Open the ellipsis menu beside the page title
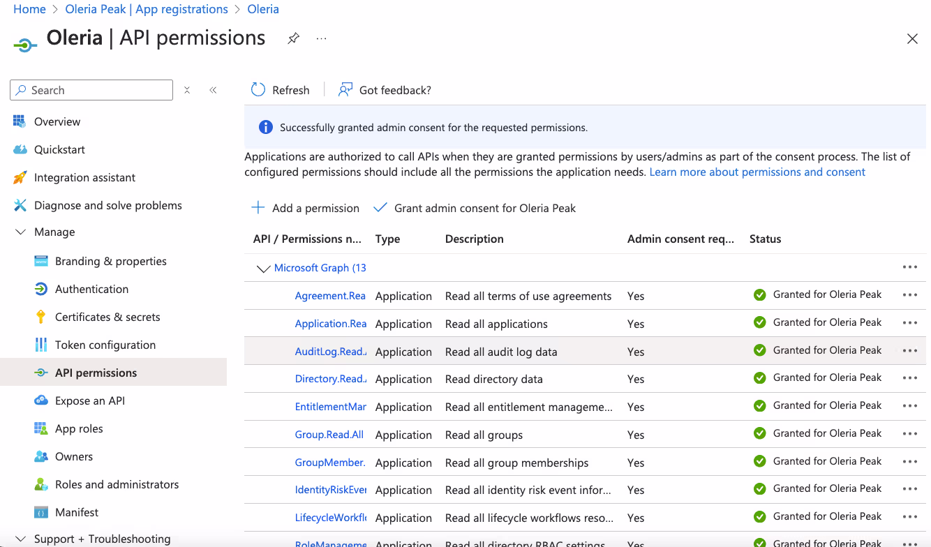The height and width of the screenshot is (547, 931). [321, 38]
